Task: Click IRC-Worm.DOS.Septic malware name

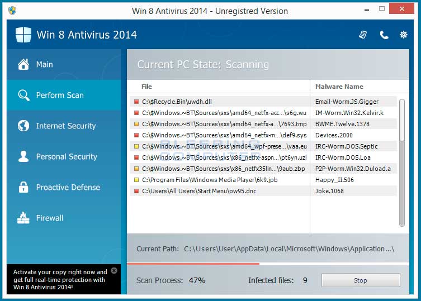Action: (x=346, y=146)
